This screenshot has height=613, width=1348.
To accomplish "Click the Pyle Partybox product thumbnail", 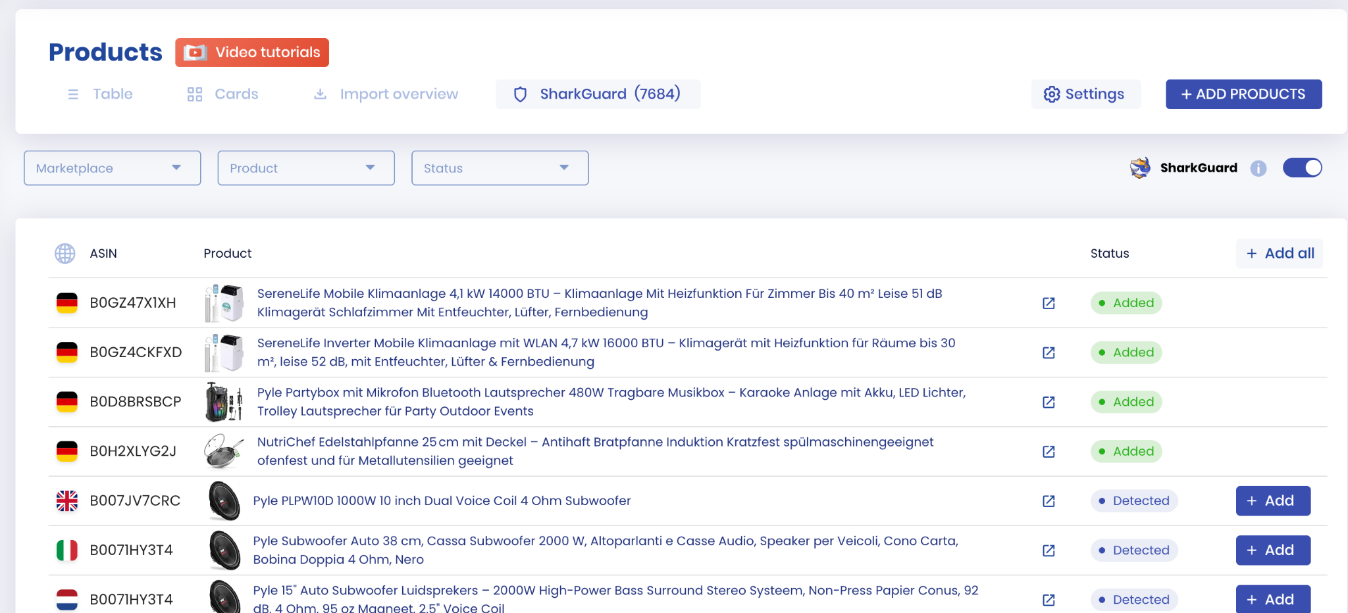I will click(224, 402).
